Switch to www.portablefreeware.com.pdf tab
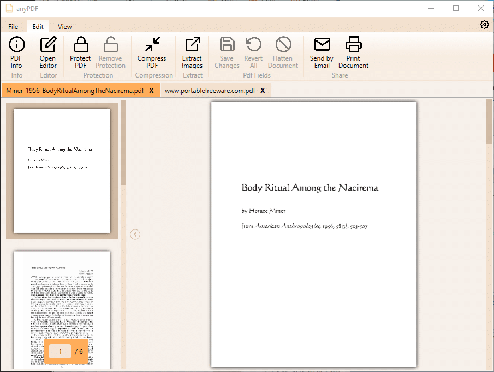494x372 pixels. click(x=210, y=91)
